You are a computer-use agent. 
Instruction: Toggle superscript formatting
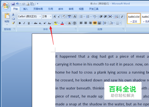coord(45,23)
